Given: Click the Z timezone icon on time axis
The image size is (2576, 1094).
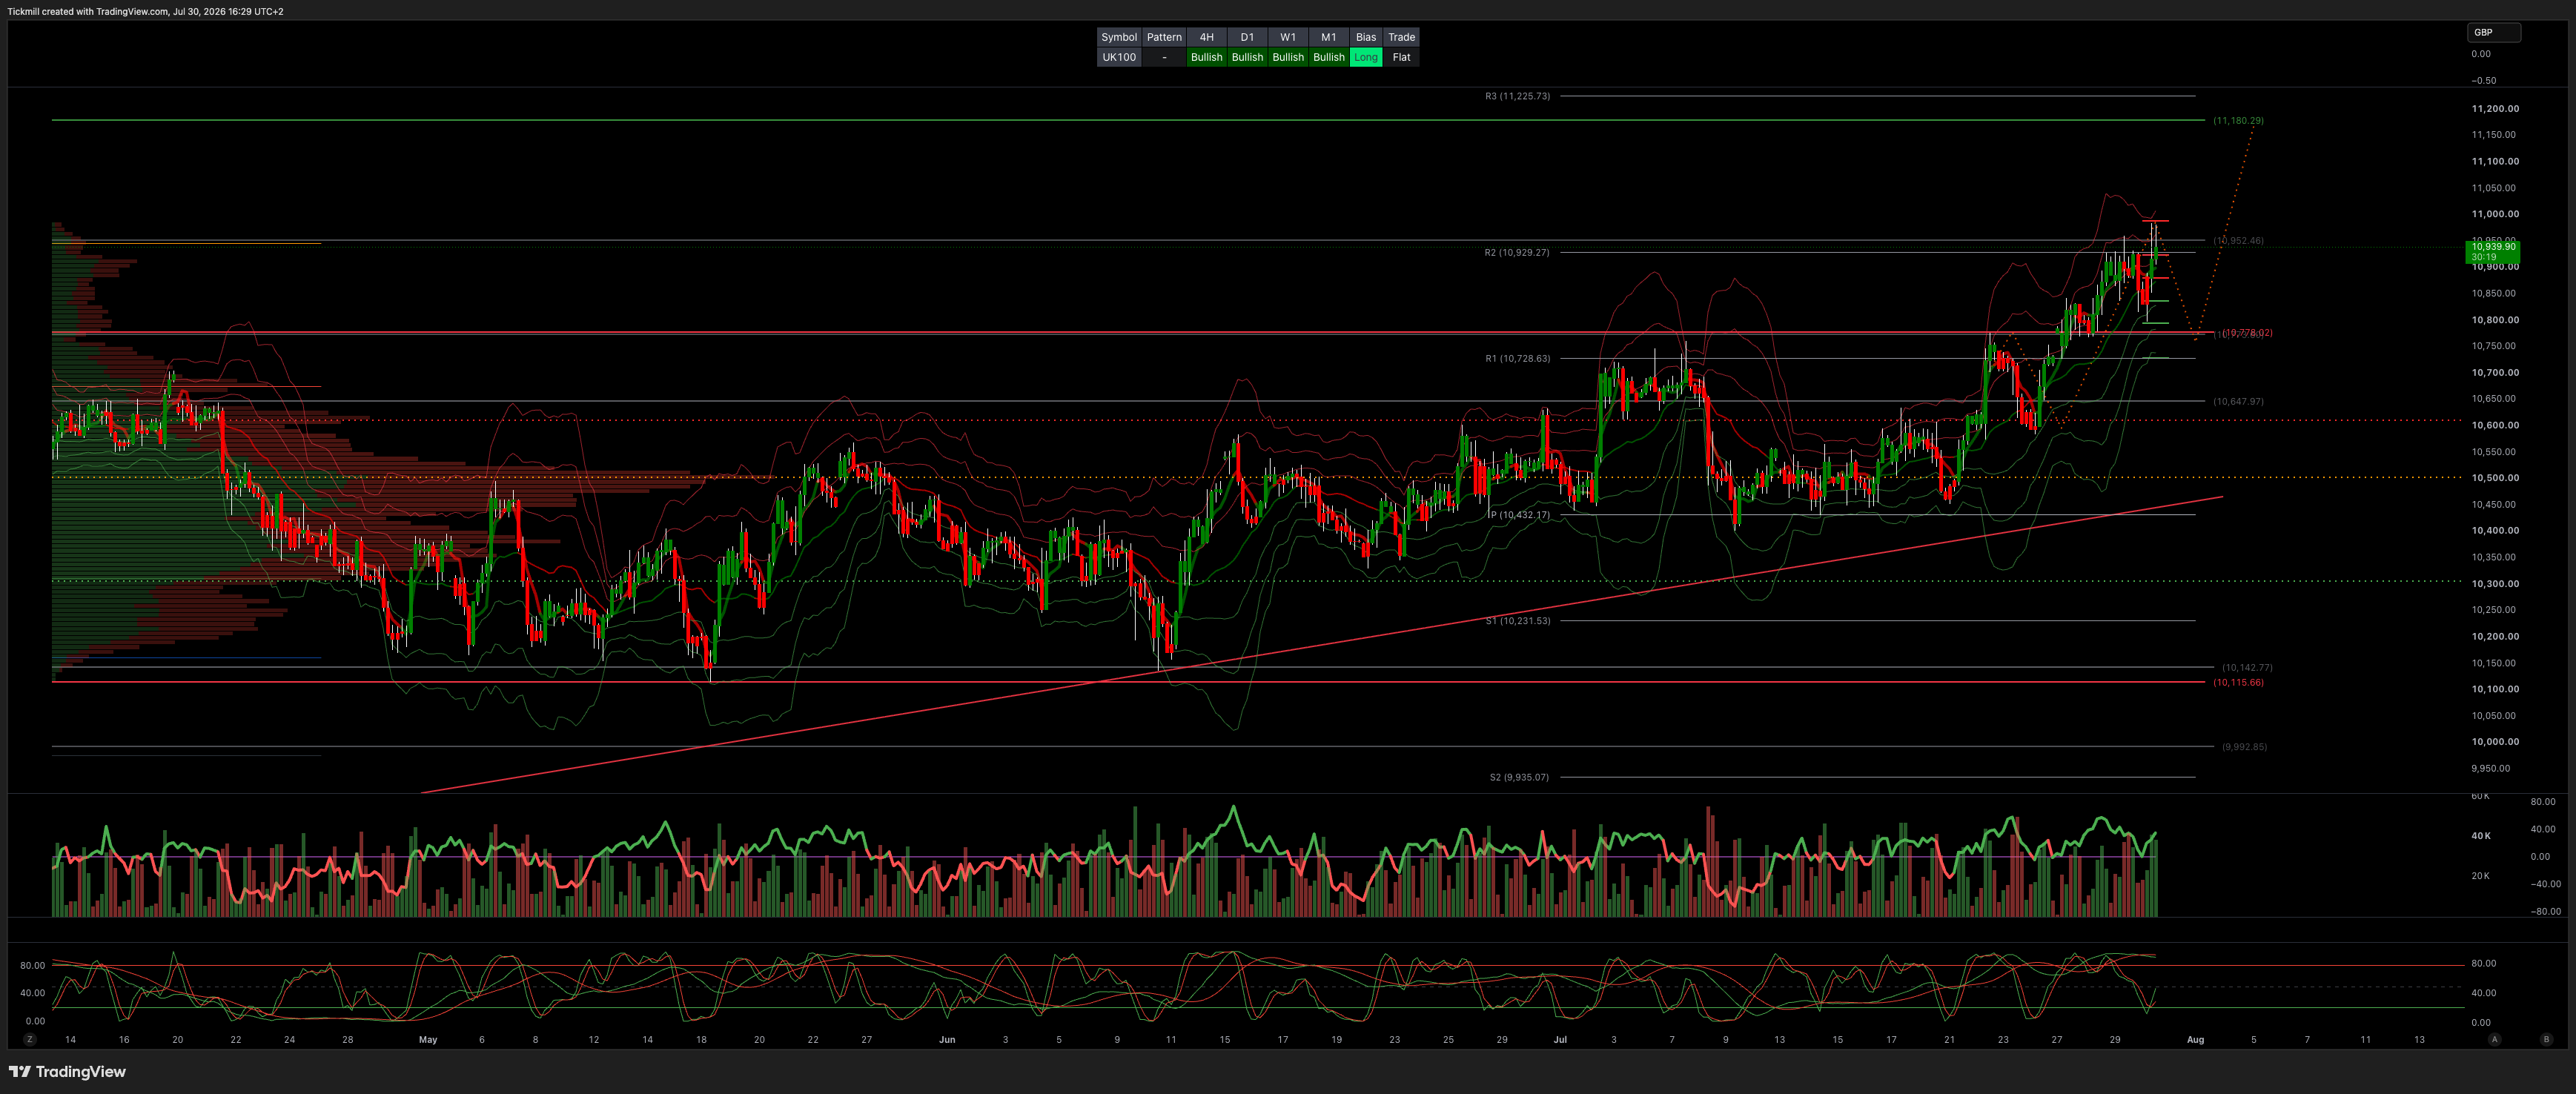Looking at the screenshot, I should (30, 1039).
